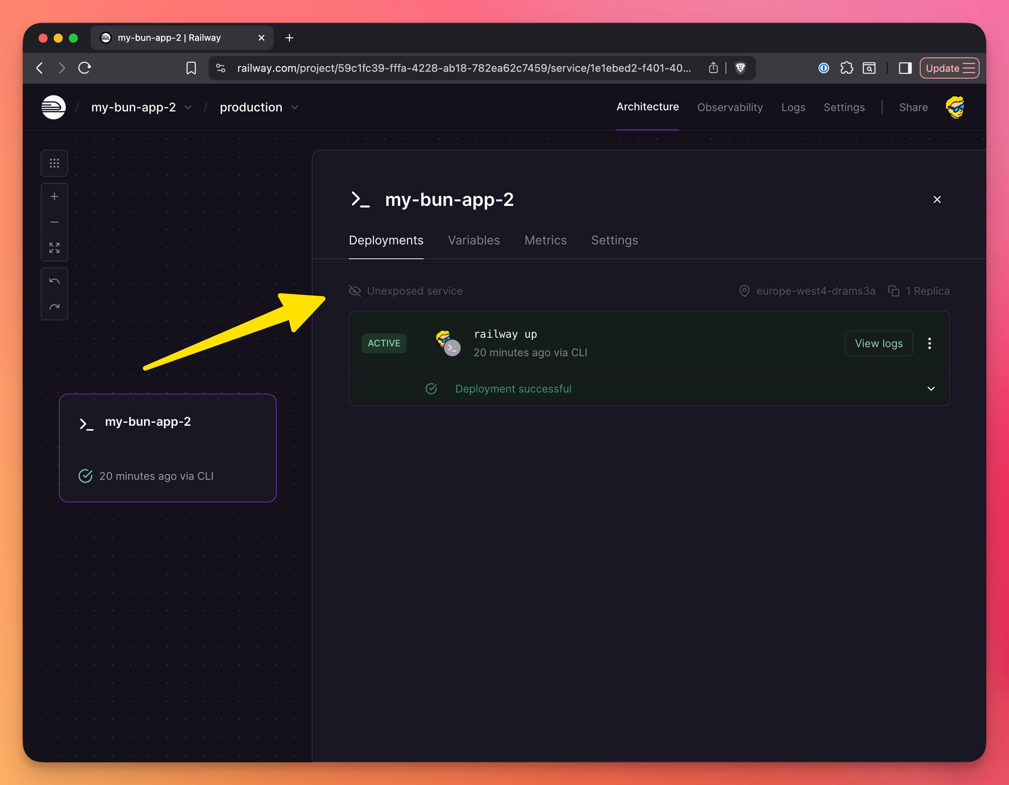Image resolution: width=1009 pixels, height=785 pixels.
Task: Click the View logs button
Action: (x=878, y=343)
